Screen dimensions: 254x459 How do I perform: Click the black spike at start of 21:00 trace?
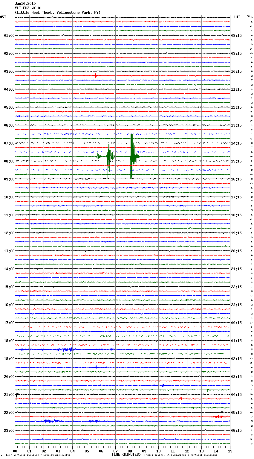point(16,395)
